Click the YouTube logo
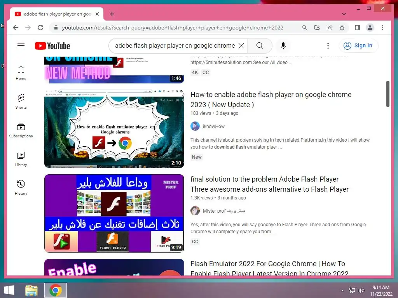398x298 pixels. pyautogui.click(x=52, y=46)
